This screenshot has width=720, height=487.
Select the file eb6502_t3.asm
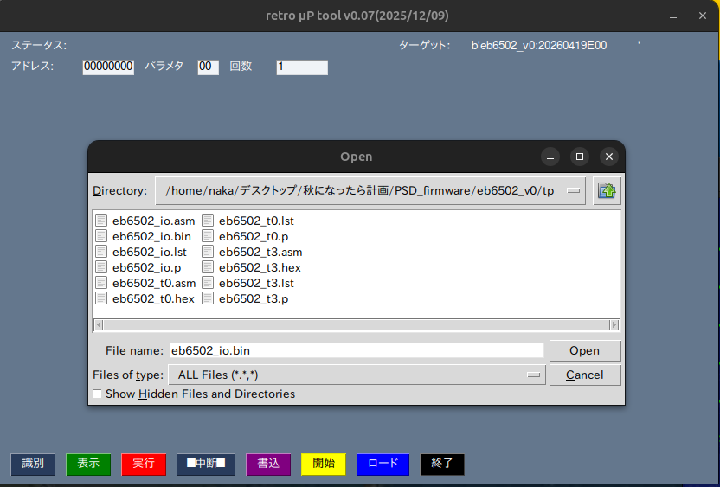tap(260, 252)
